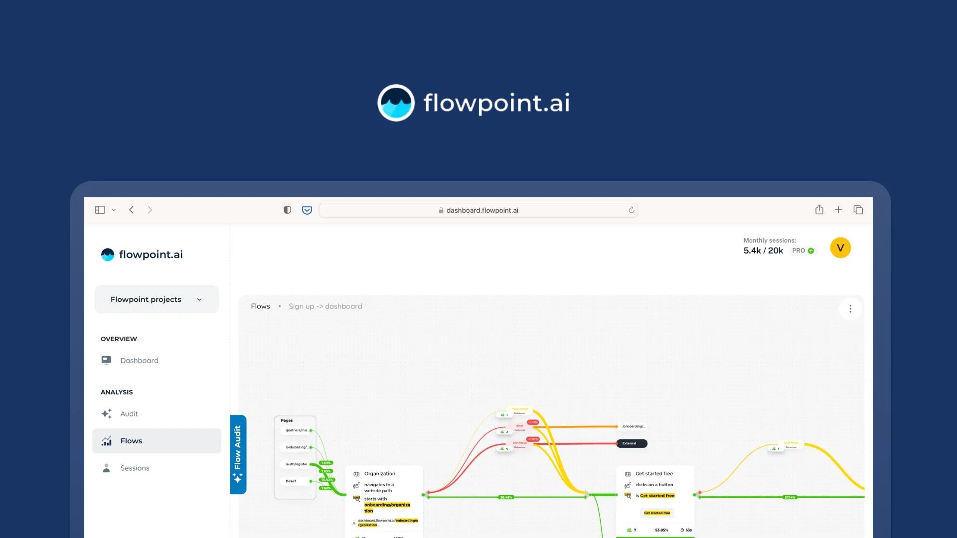The height and width of the screenshot is (538, 957).
Task: Select the Dashboard menu item
Action: pyautogui.click(x=140, y=361)
